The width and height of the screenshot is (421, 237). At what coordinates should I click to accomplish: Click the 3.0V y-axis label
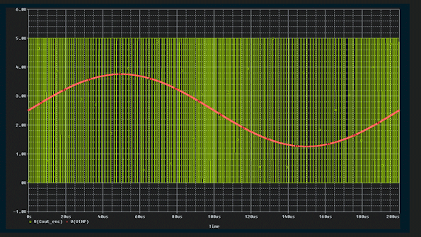pos(21,96)
